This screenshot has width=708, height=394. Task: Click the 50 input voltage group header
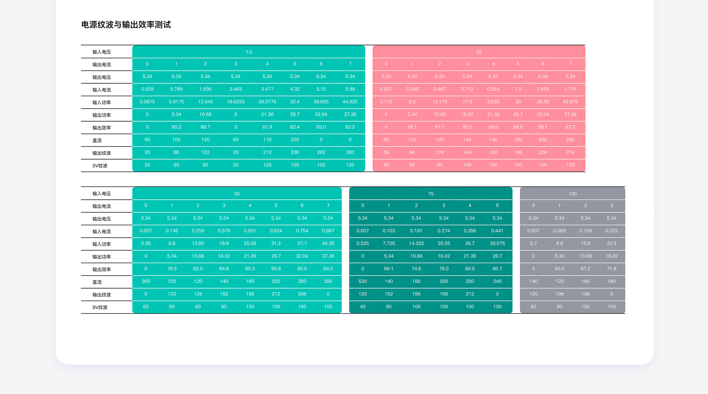coord(237,193)
